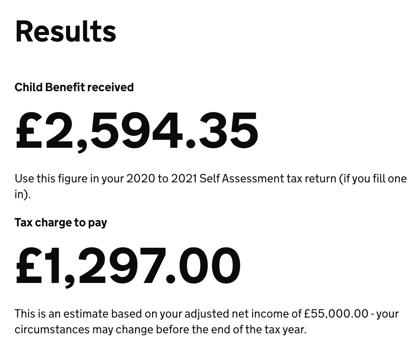Select the Child Benefit received label
This screenshot has width=418, height=349.
tap(74, 87)
